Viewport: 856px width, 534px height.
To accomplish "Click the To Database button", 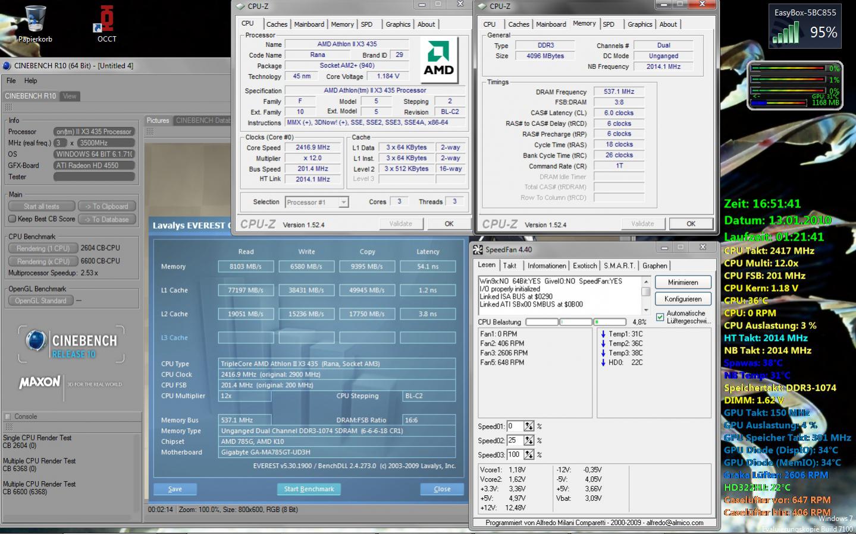I will 106,219.
